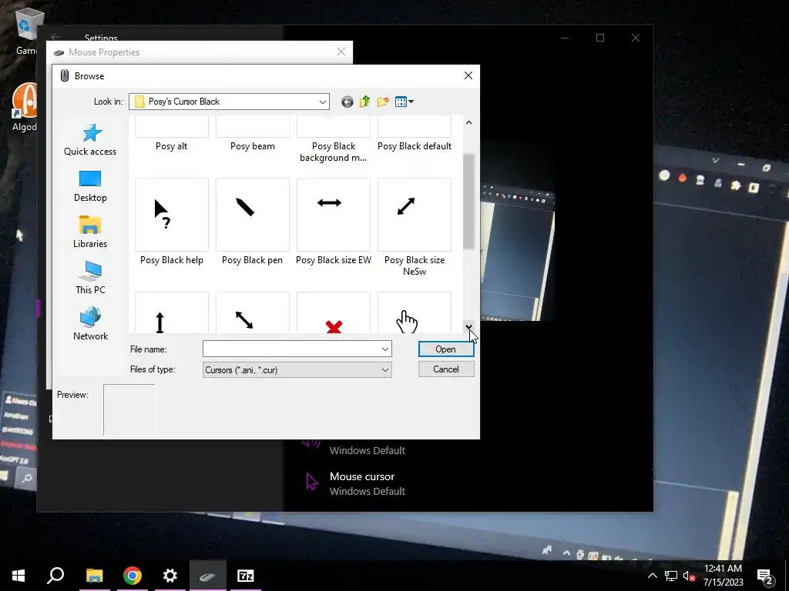Click the scrollbar down arrow in file list
The image size is (789, 591).
click(x=468, y=327)
